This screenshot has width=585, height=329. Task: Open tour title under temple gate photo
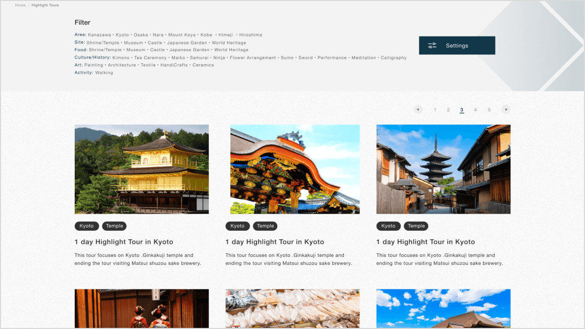click(275, 242)
